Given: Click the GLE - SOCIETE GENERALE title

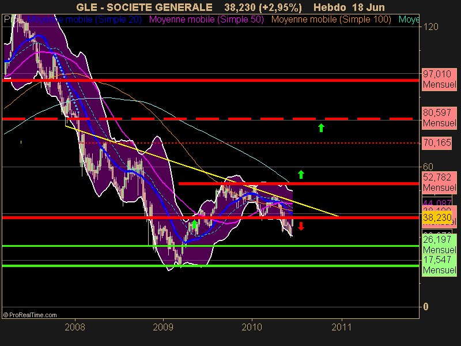Looking at the screenshot, I should coord(144,7).
